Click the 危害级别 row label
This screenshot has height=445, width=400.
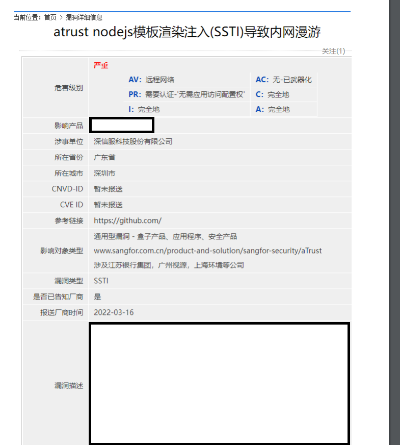pos(69,88)
